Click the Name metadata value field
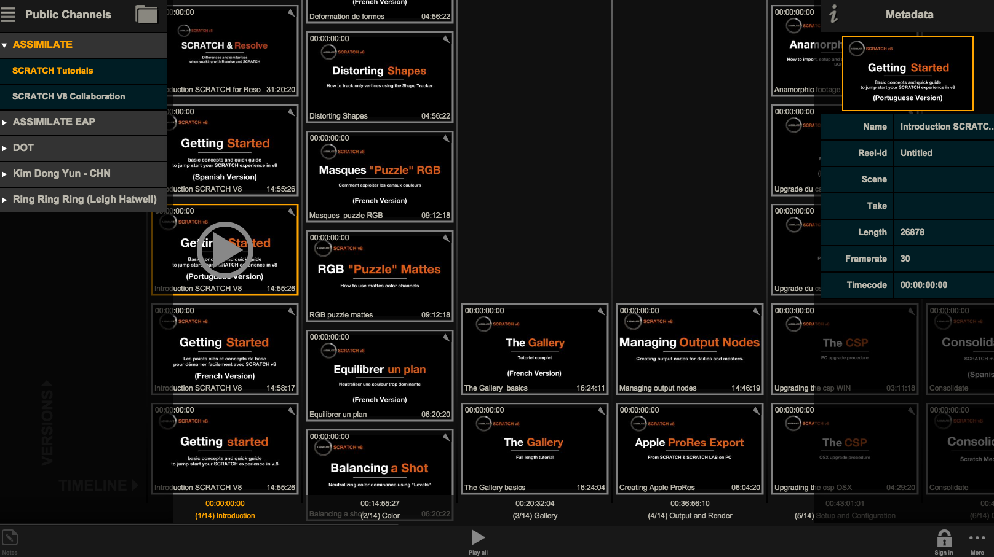The height and width of the screenshot is (557, 994). pyautogui.click(x=945, y=127)
